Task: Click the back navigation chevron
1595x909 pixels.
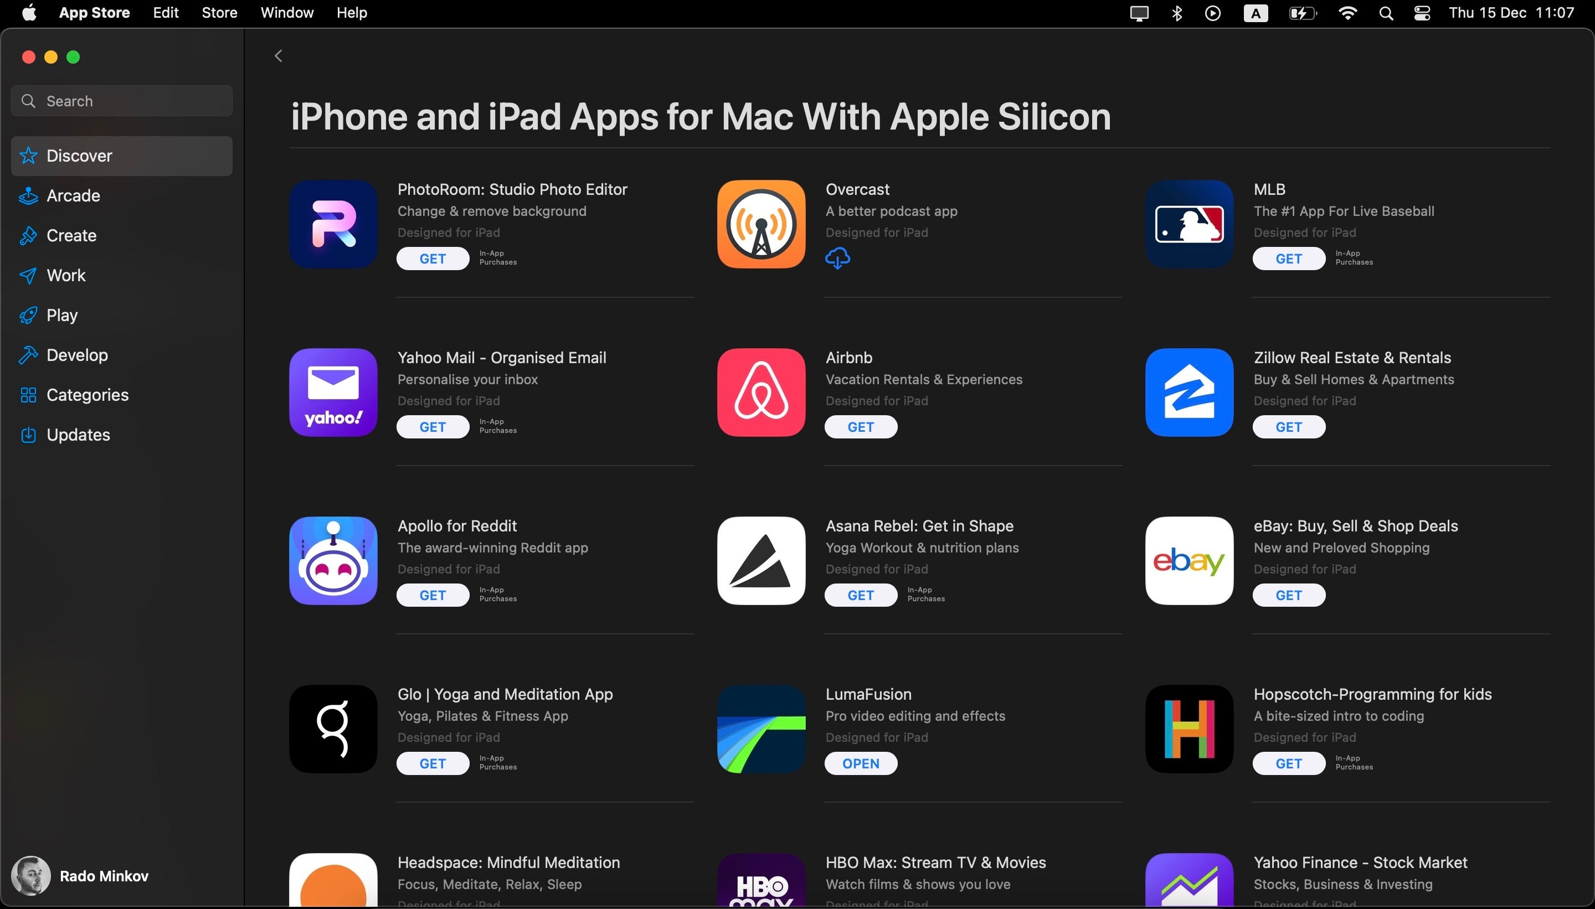Action: [x=278, y=56]
